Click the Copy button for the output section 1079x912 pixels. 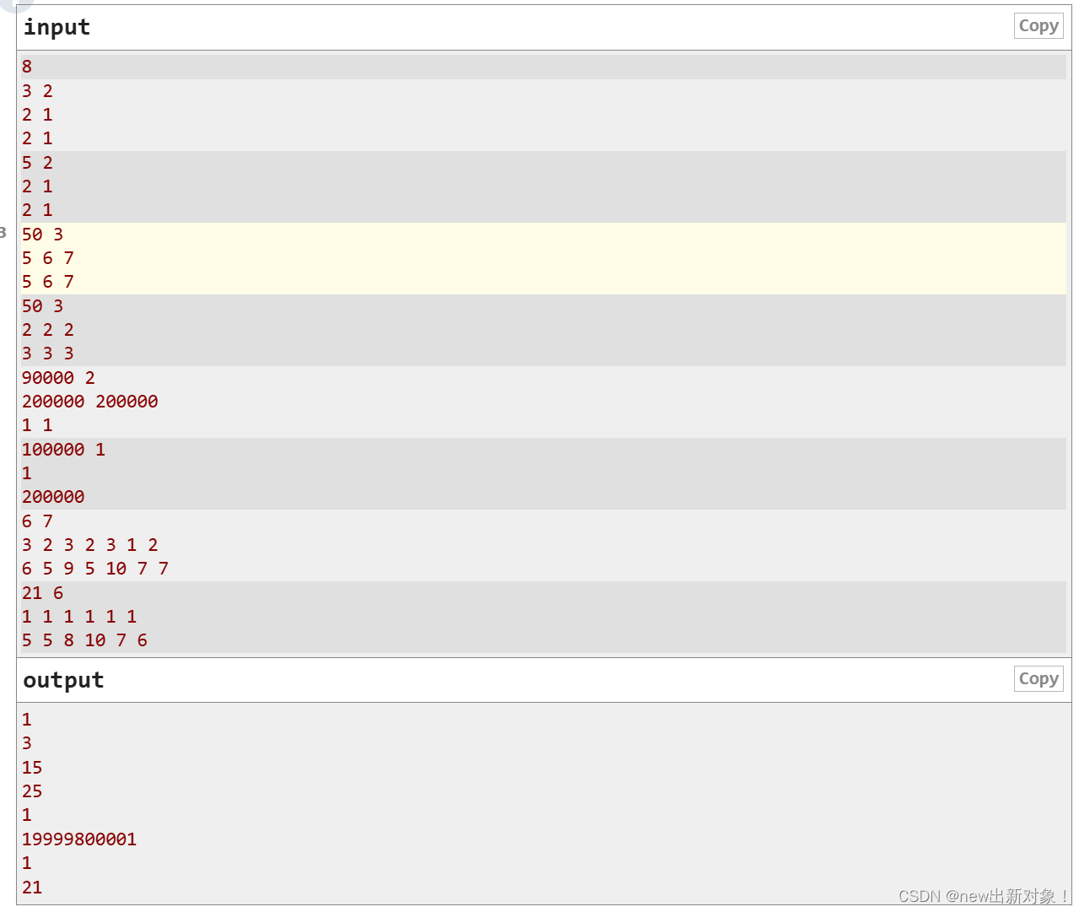(x=1038, y=678)
